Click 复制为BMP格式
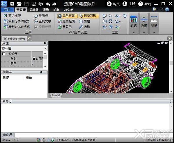 pyautogui.click(x=17, y=27)
